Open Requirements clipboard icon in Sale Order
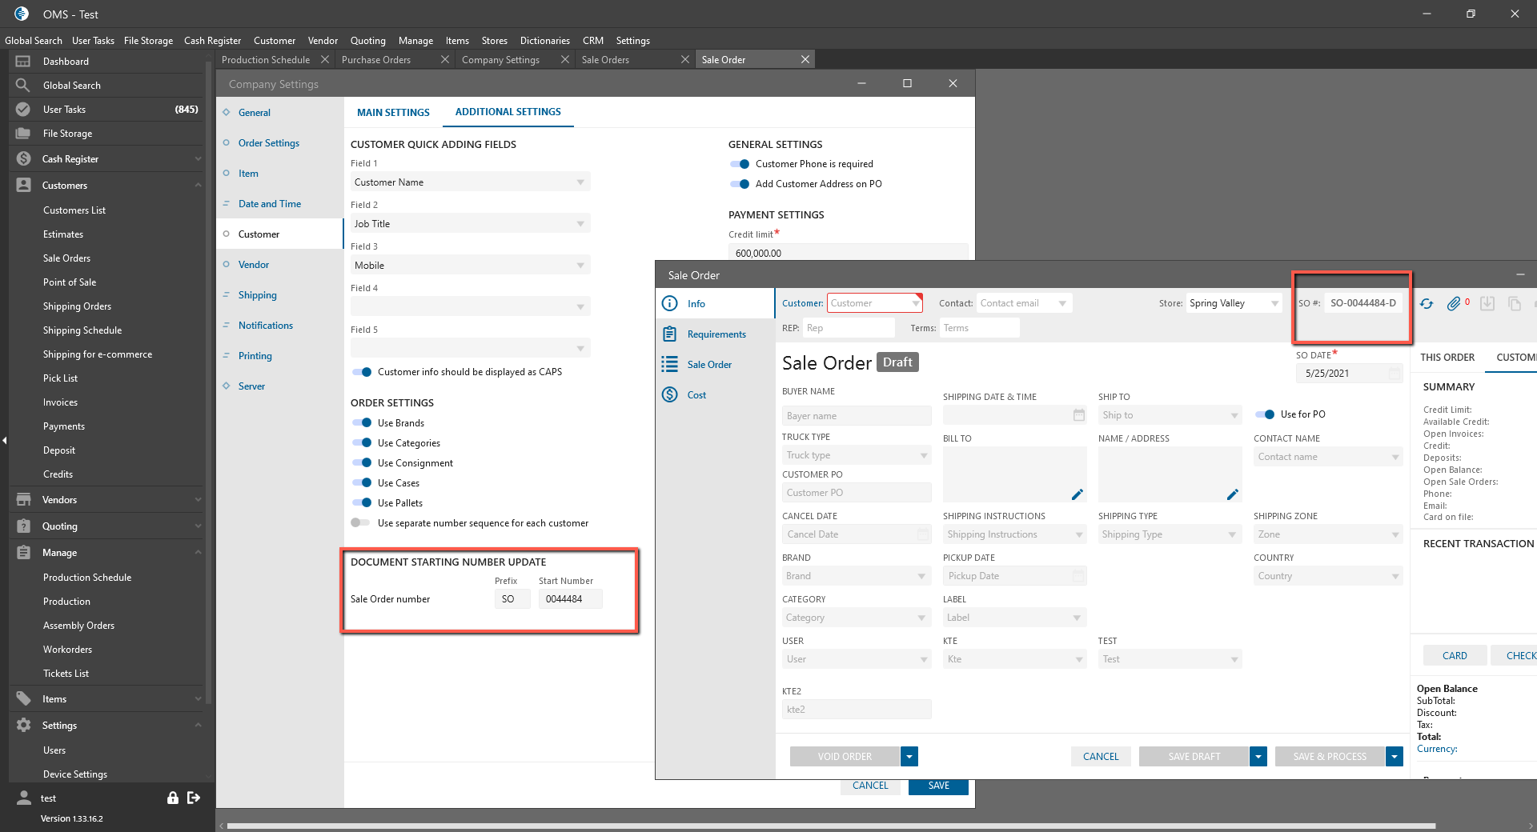This screenshot has width=1537, height=832. pyautogui.click(x=670, y=334)
